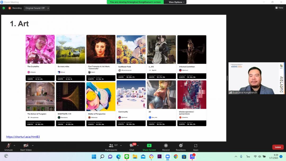Open the Chat panel
Image resolution: width=286 pixels, height=161 pixels.
(132, 146)
